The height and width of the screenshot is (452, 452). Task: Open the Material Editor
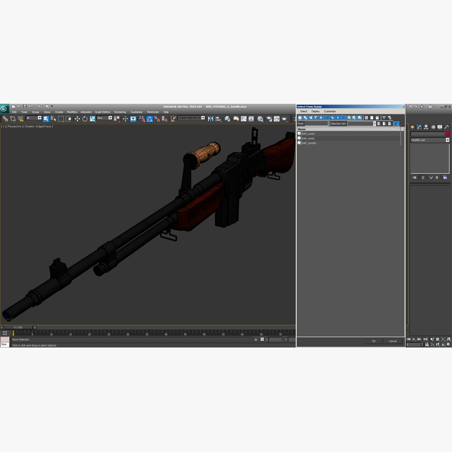(x=260, y=118)
